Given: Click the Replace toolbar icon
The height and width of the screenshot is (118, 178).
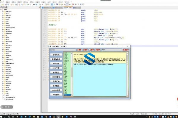Looking at the screenshot, I should pos(36,4).
